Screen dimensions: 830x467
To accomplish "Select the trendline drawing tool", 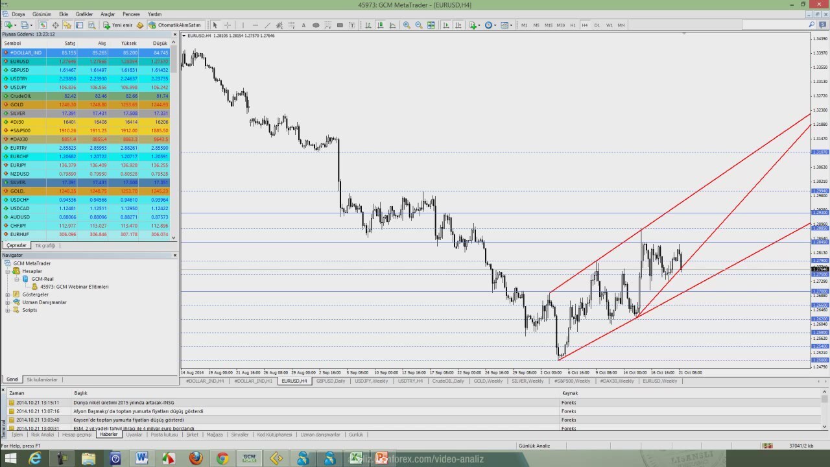I will point(267,25).
